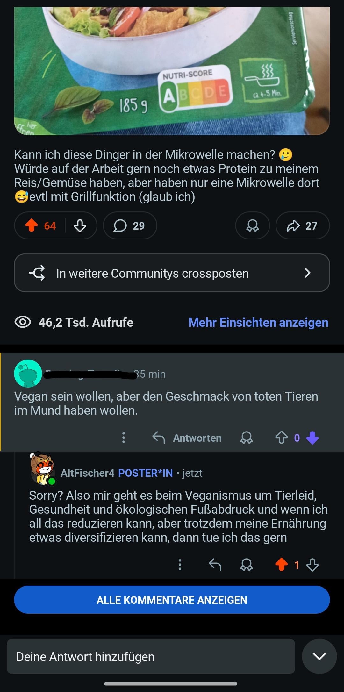Open the three-dot menu on first comment
This screenshot has width=344, height=692.
[124, 438]
